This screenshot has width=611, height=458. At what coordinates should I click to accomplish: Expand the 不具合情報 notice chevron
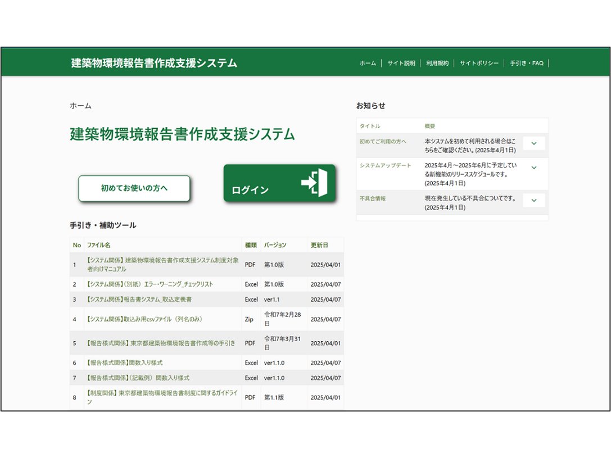pos(533,200)
